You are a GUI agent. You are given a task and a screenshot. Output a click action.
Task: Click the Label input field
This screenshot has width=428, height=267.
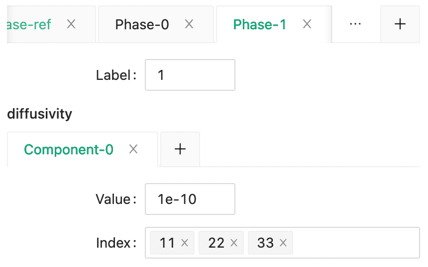pos(190,75)
